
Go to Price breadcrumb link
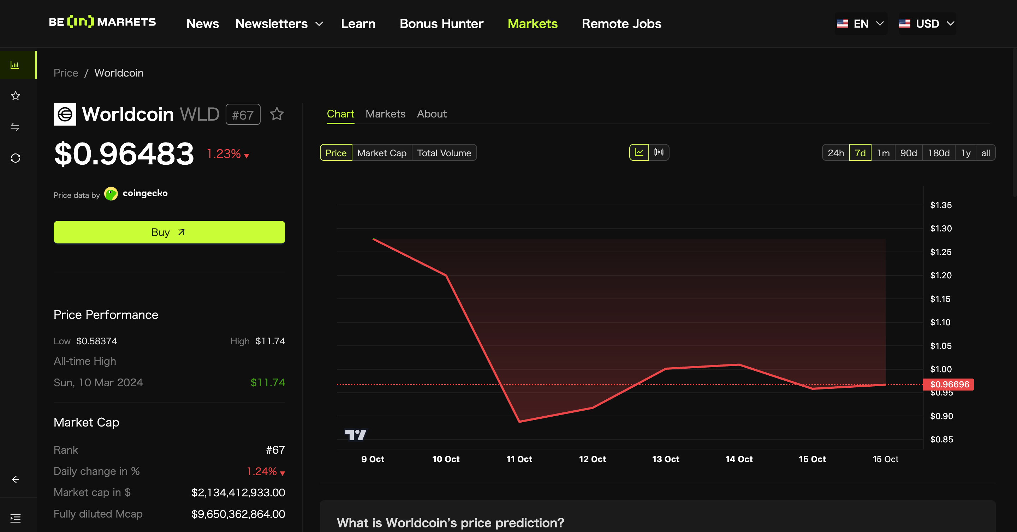(x=66, y=73)
